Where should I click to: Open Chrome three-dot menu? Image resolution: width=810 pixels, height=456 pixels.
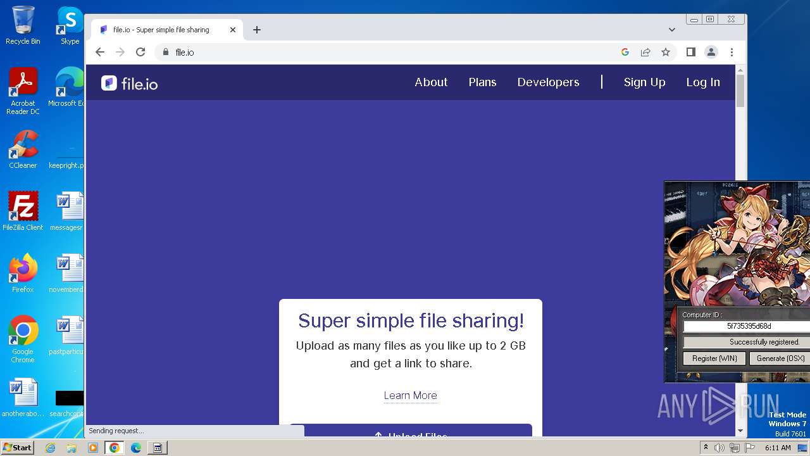click(732, 52)
